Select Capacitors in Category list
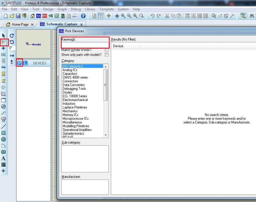Viewport: 256px width, 202px height. [x=70, y=74]
